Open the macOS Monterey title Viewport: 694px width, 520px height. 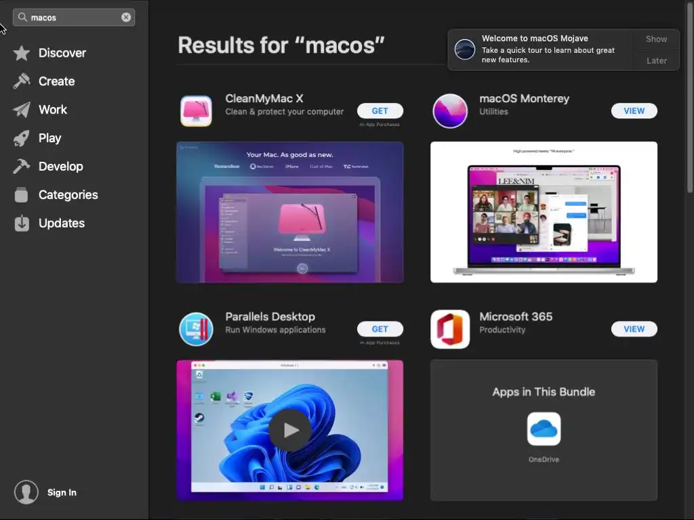tap(525, 99)
